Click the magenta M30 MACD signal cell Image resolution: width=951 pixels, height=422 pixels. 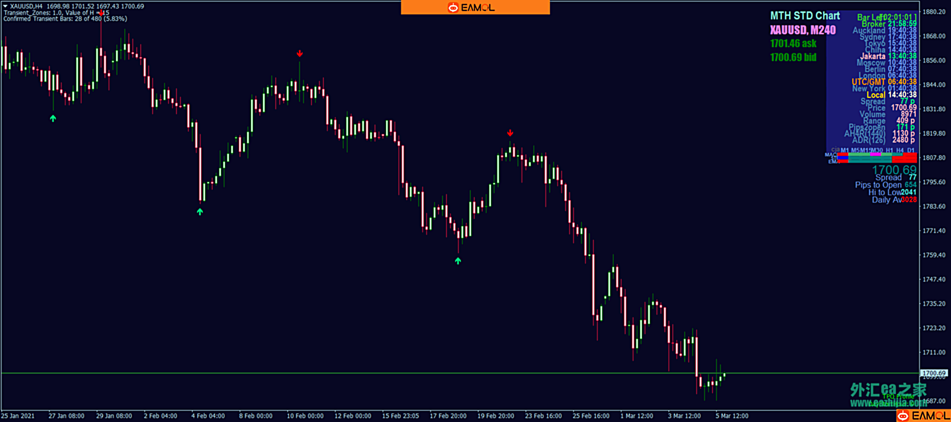[876, 154]
